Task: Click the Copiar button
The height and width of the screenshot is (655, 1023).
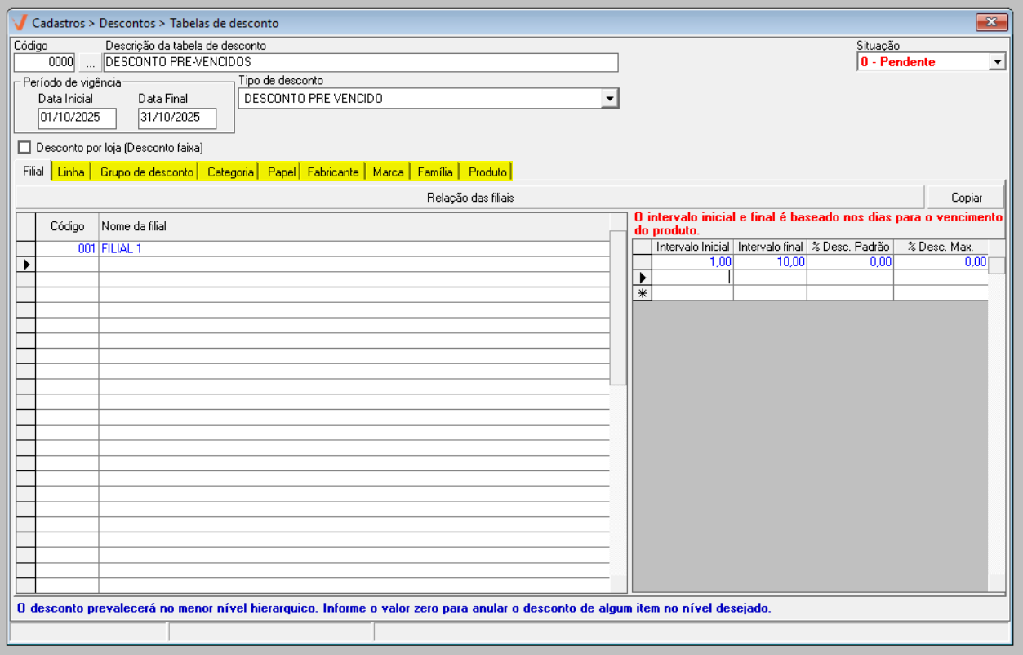Action: click(x=966, y=198)
